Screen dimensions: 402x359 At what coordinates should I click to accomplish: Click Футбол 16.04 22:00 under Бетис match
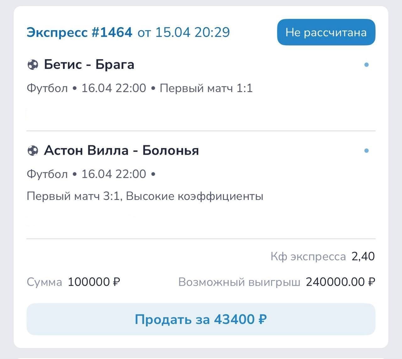pyautogui.click(x=86, y=88)
